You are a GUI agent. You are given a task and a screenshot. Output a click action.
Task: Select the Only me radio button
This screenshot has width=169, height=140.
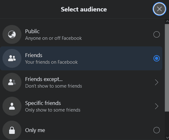[x=156, y=130]
